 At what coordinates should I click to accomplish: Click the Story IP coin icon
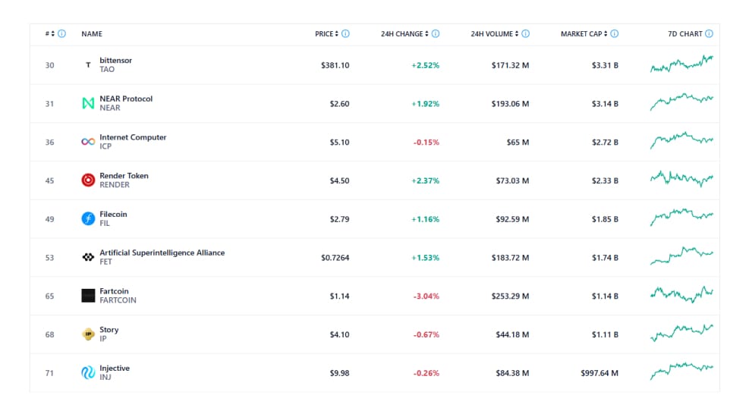[88, 334]
